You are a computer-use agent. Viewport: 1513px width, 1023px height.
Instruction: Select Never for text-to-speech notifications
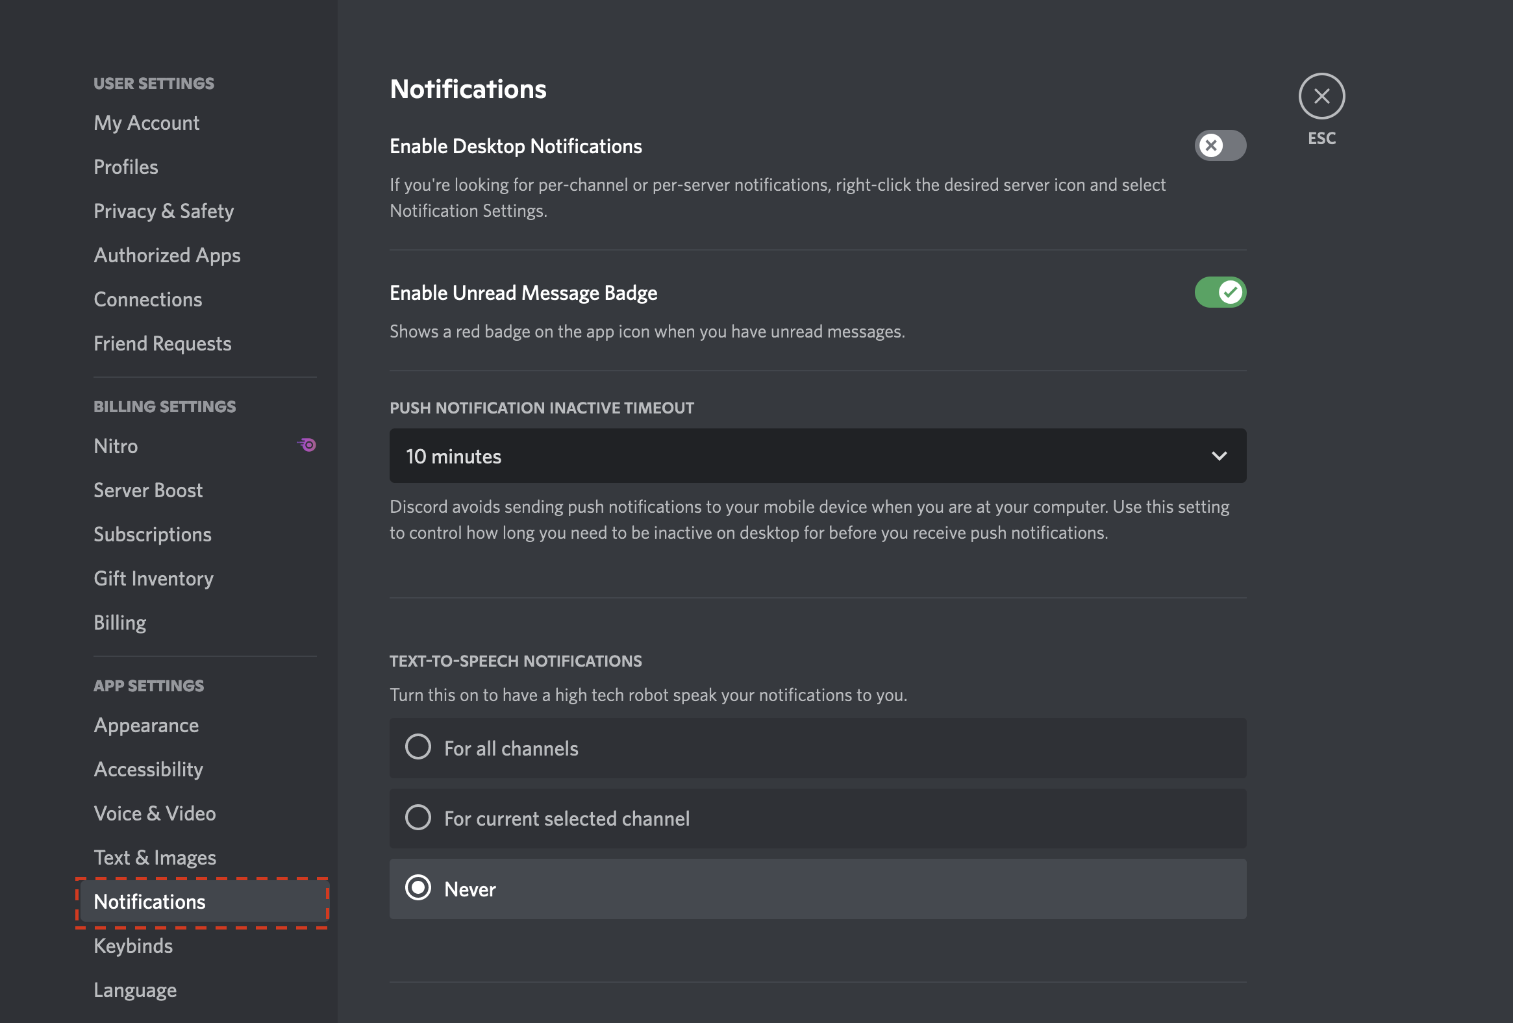(x=418, y=888)
